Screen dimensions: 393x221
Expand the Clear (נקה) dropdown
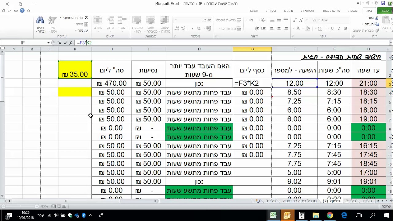tap(76, 30)
